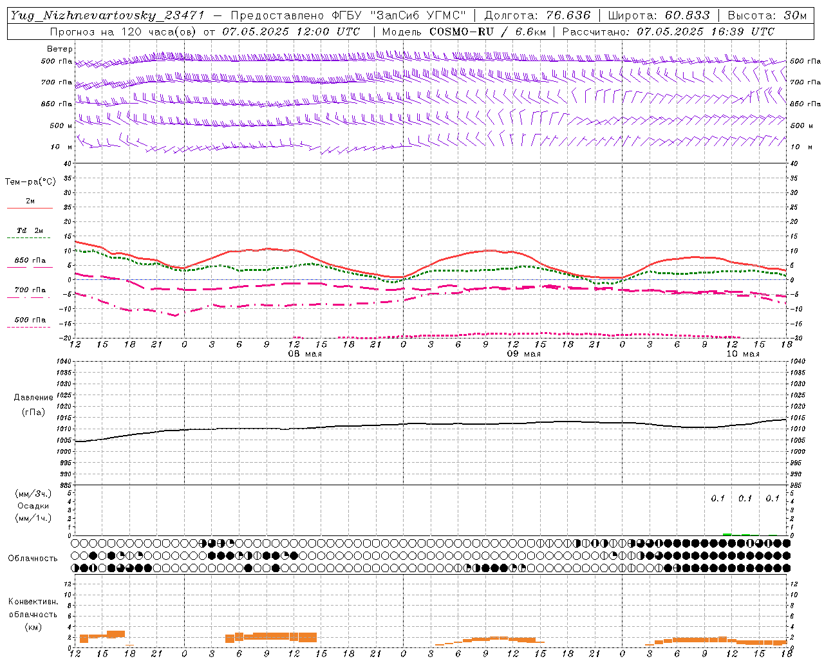Click the (гПа) pressure unit label

pyautogui.click(x=33, y=413)
